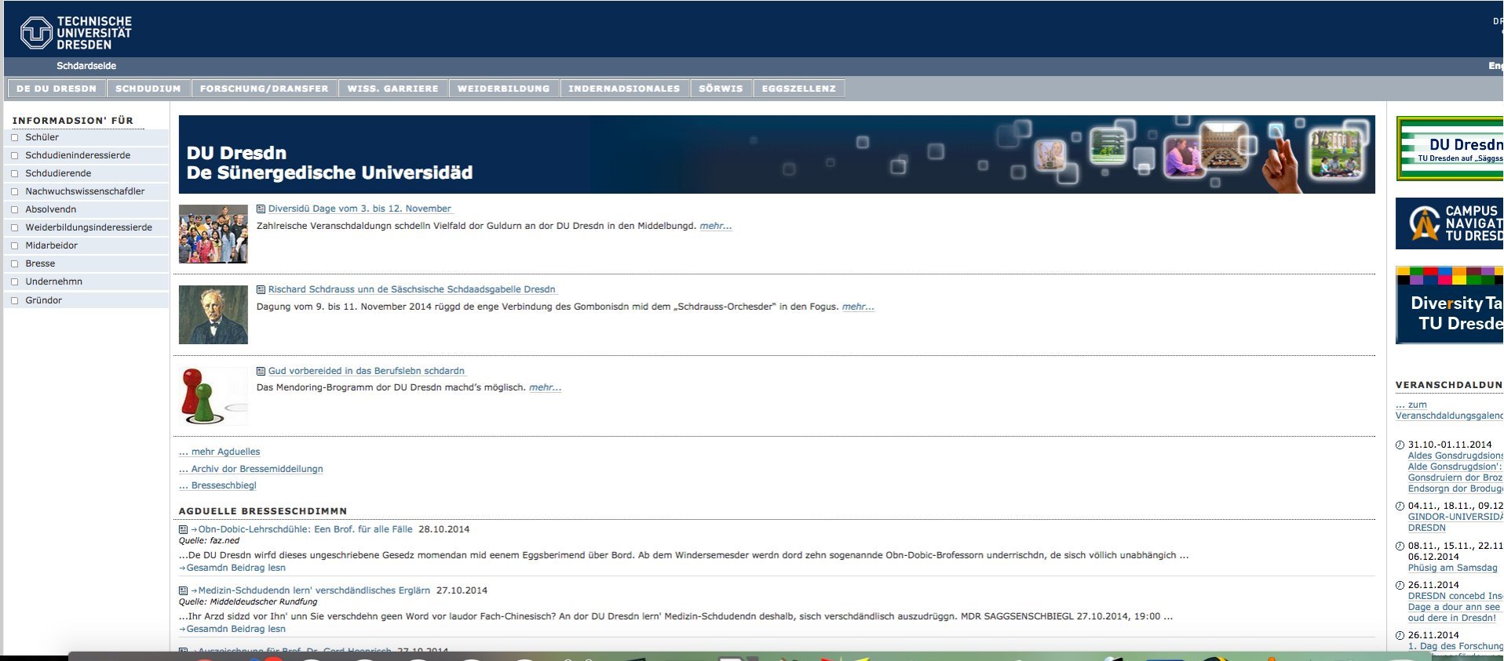Open WISS. GARRIERE navigation item
Screen dimensions: 1504x661
[x=393, y=89]
